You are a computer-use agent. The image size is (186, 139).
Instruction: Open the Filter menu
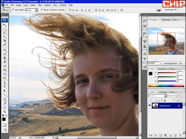point(40,5)
